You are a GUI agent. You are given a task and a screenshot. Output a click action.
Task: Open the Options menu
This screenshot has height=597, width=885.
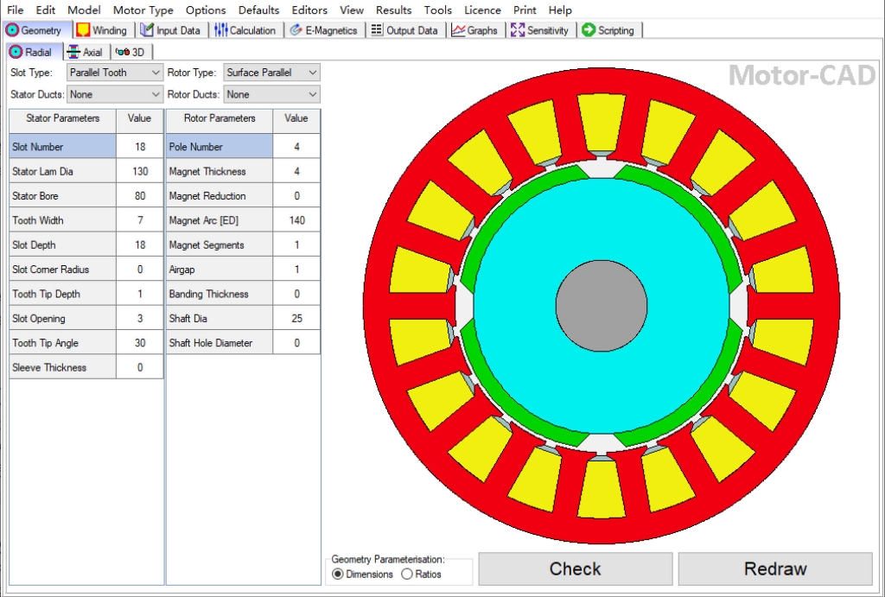(x=206, y=10)
